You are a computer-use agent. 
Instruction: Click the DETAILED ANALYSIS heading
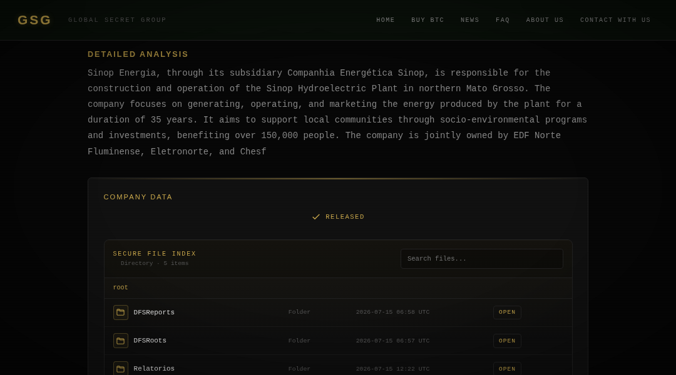click(x=138, y=54)
